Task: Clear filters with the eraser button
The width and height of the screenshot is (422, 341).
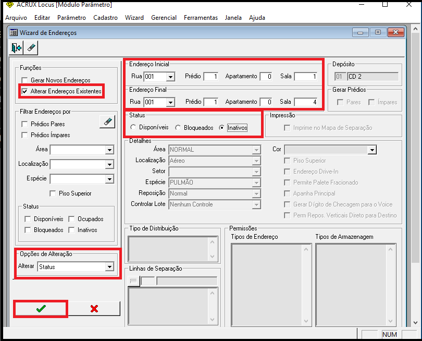Action: [107, 121]
